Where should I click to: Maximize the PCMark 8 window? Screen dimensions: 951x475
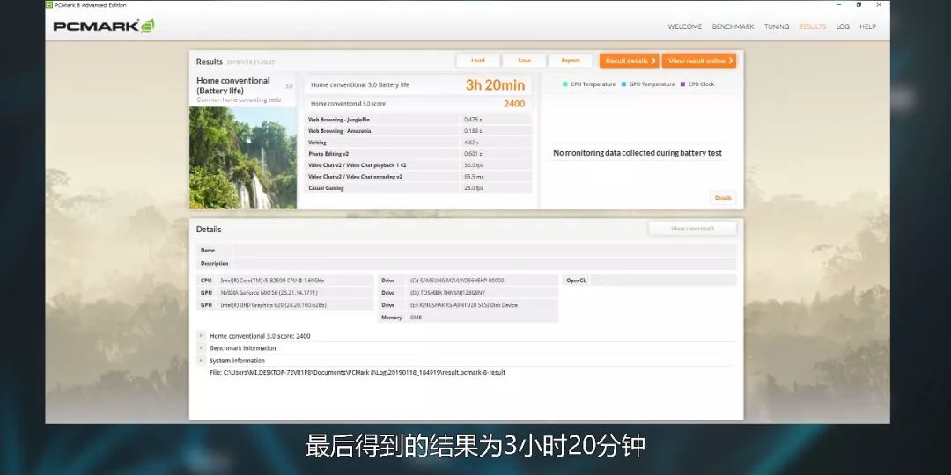pyautogui.click(x=859, y=5)
